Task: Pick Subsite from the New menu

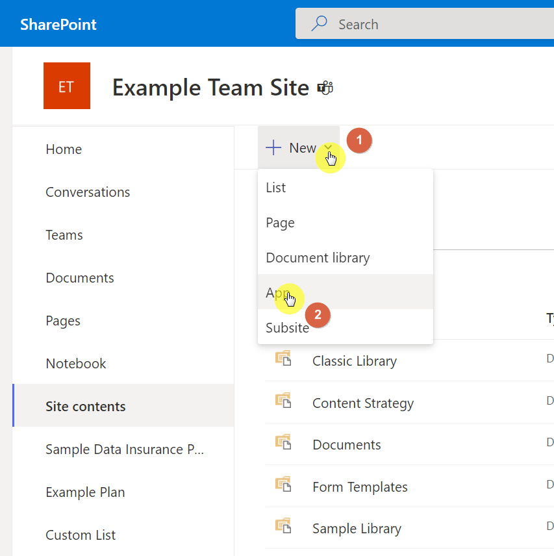Action: (x=346, y=327)
